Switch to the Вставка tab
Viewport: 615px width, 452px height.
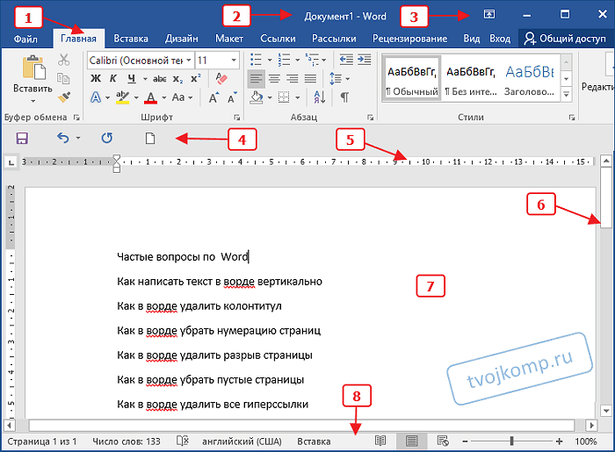(131, 39)
